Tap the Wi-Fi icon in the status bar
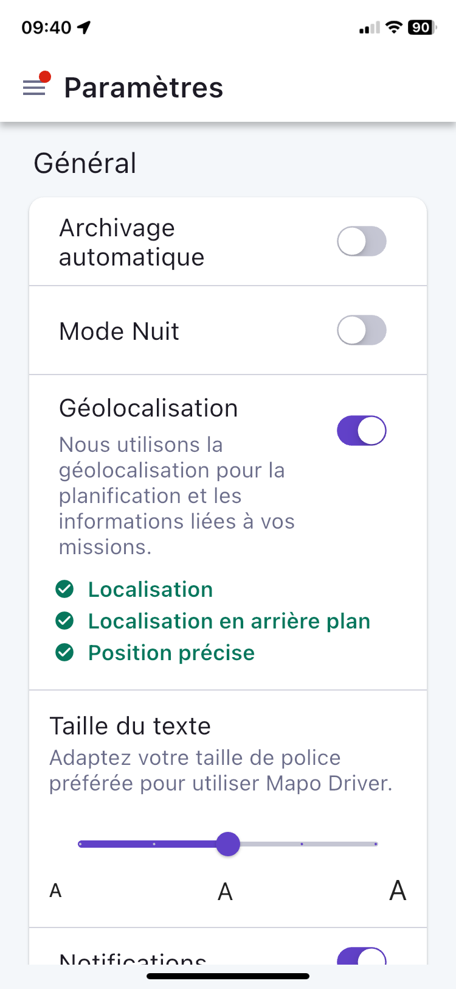 point(395,27)
